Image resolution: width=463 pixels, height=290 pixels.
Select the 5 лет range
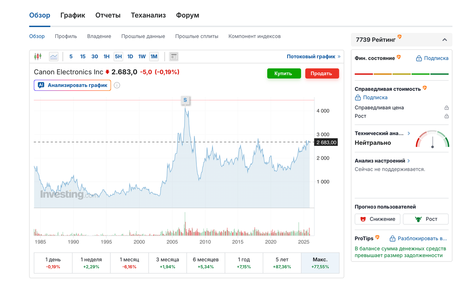click(282, 263)
